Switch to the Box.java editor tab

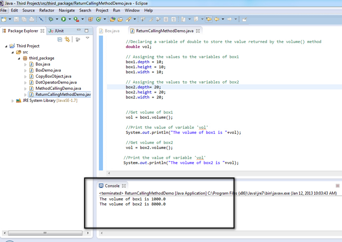click(109, 31)
